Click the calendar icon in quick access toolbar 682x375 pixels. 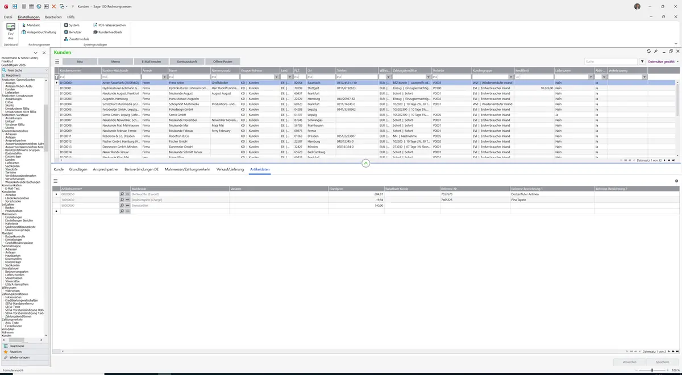(31, 6)
